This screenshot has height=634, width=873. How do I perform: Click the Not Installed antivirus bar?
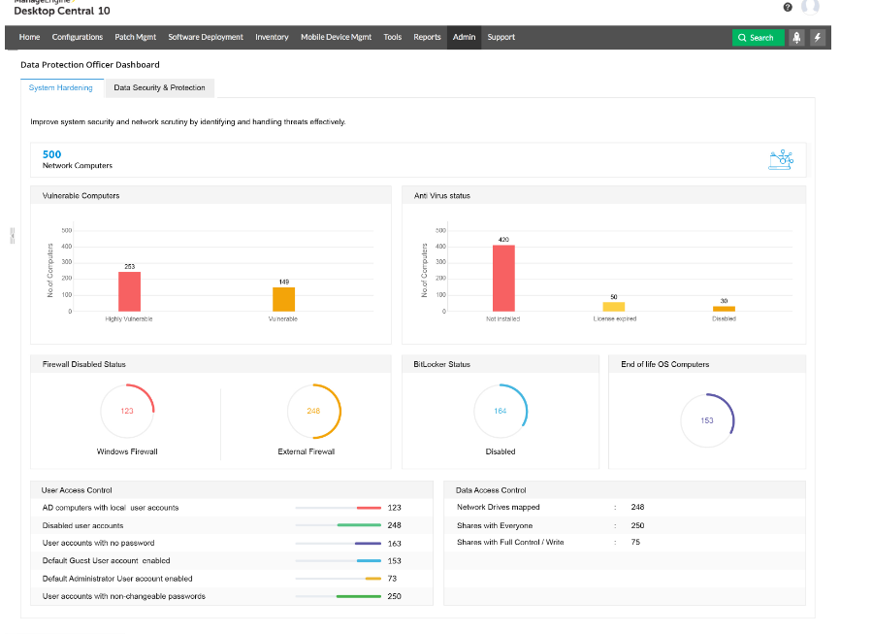pos(503,278)
